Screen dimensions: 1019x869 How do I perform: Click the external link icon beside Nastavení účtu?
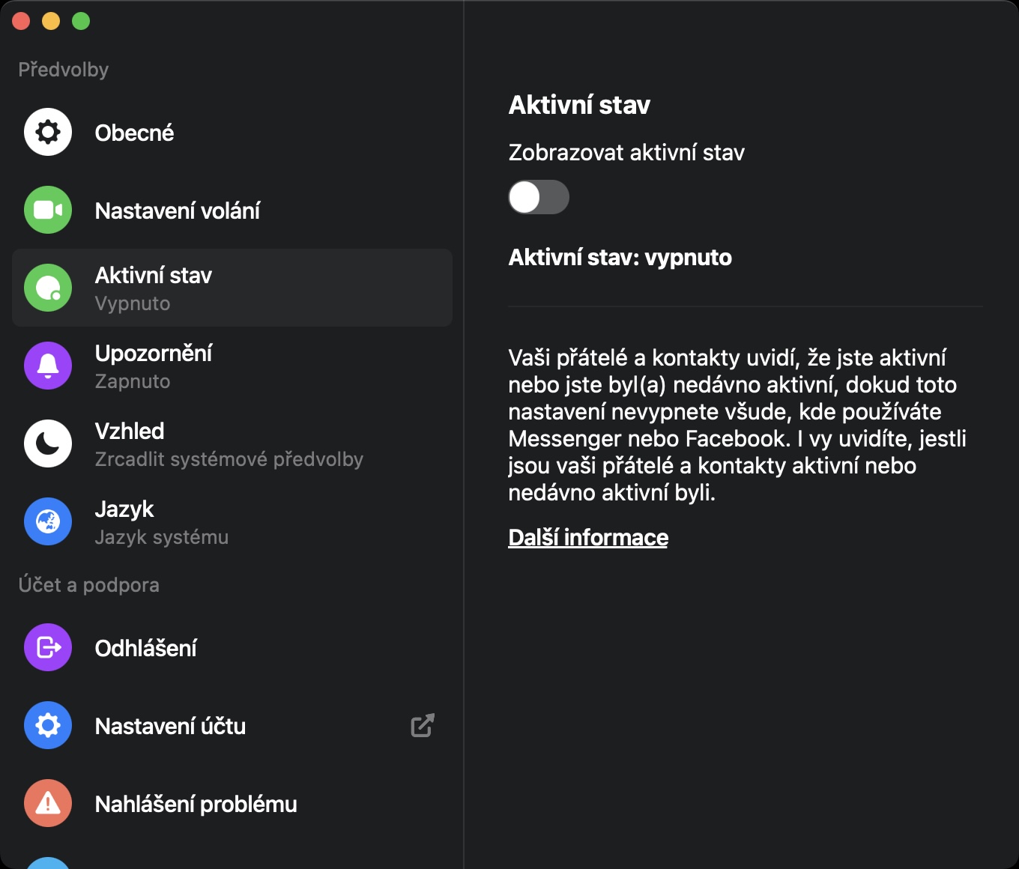click(x=423, y=725)
